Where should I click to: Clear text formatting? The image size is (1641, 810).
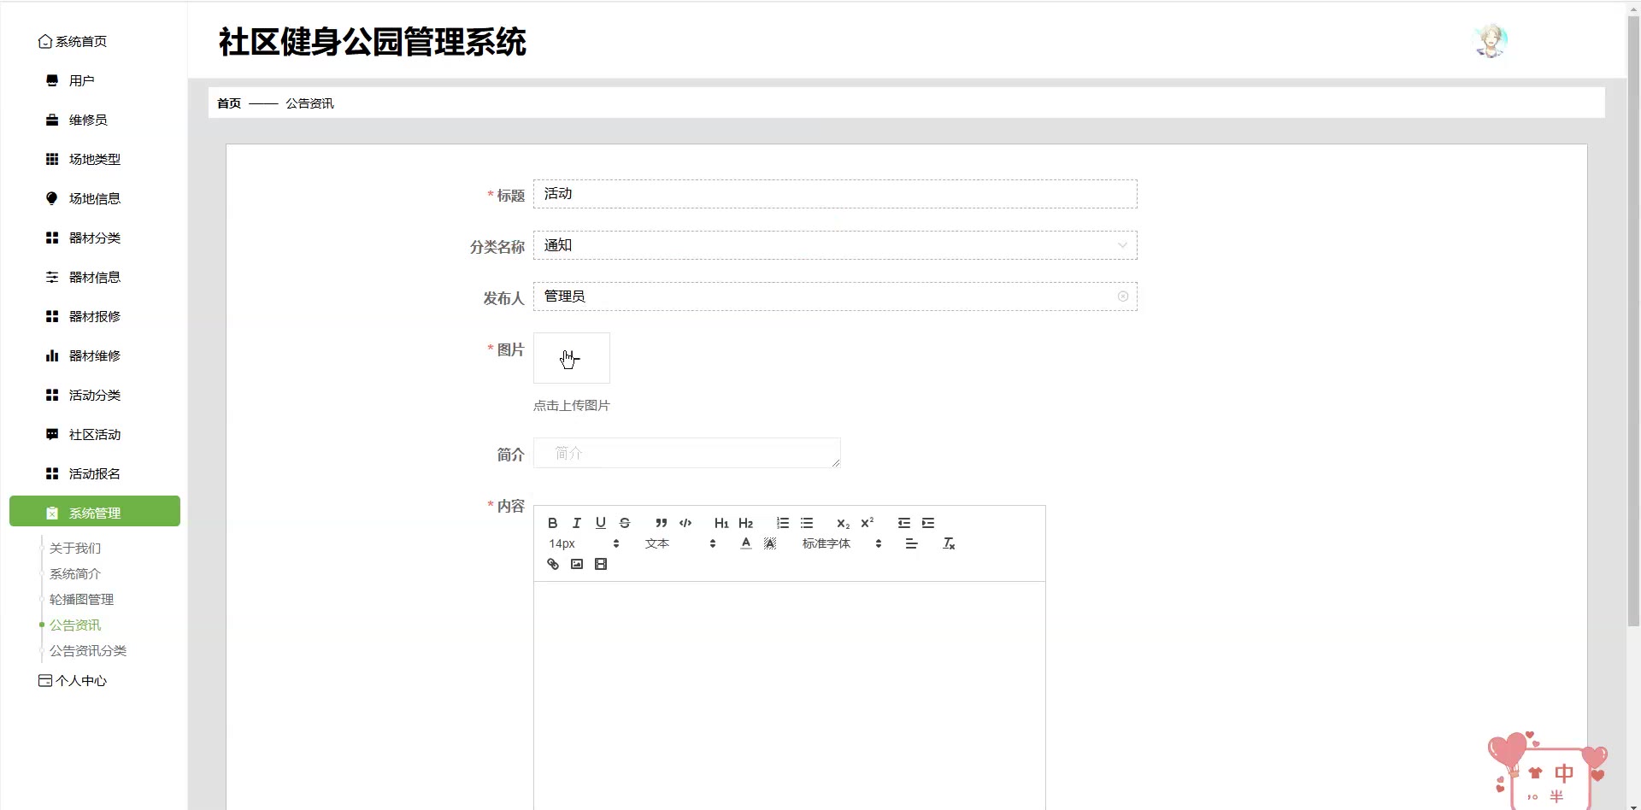click(x=949, y=543)
